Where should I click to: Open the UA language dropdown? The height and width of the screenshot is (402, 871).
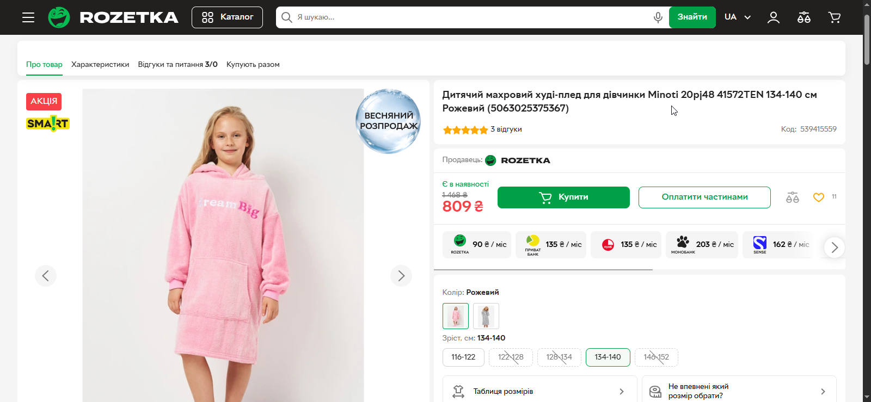point(737,17)
